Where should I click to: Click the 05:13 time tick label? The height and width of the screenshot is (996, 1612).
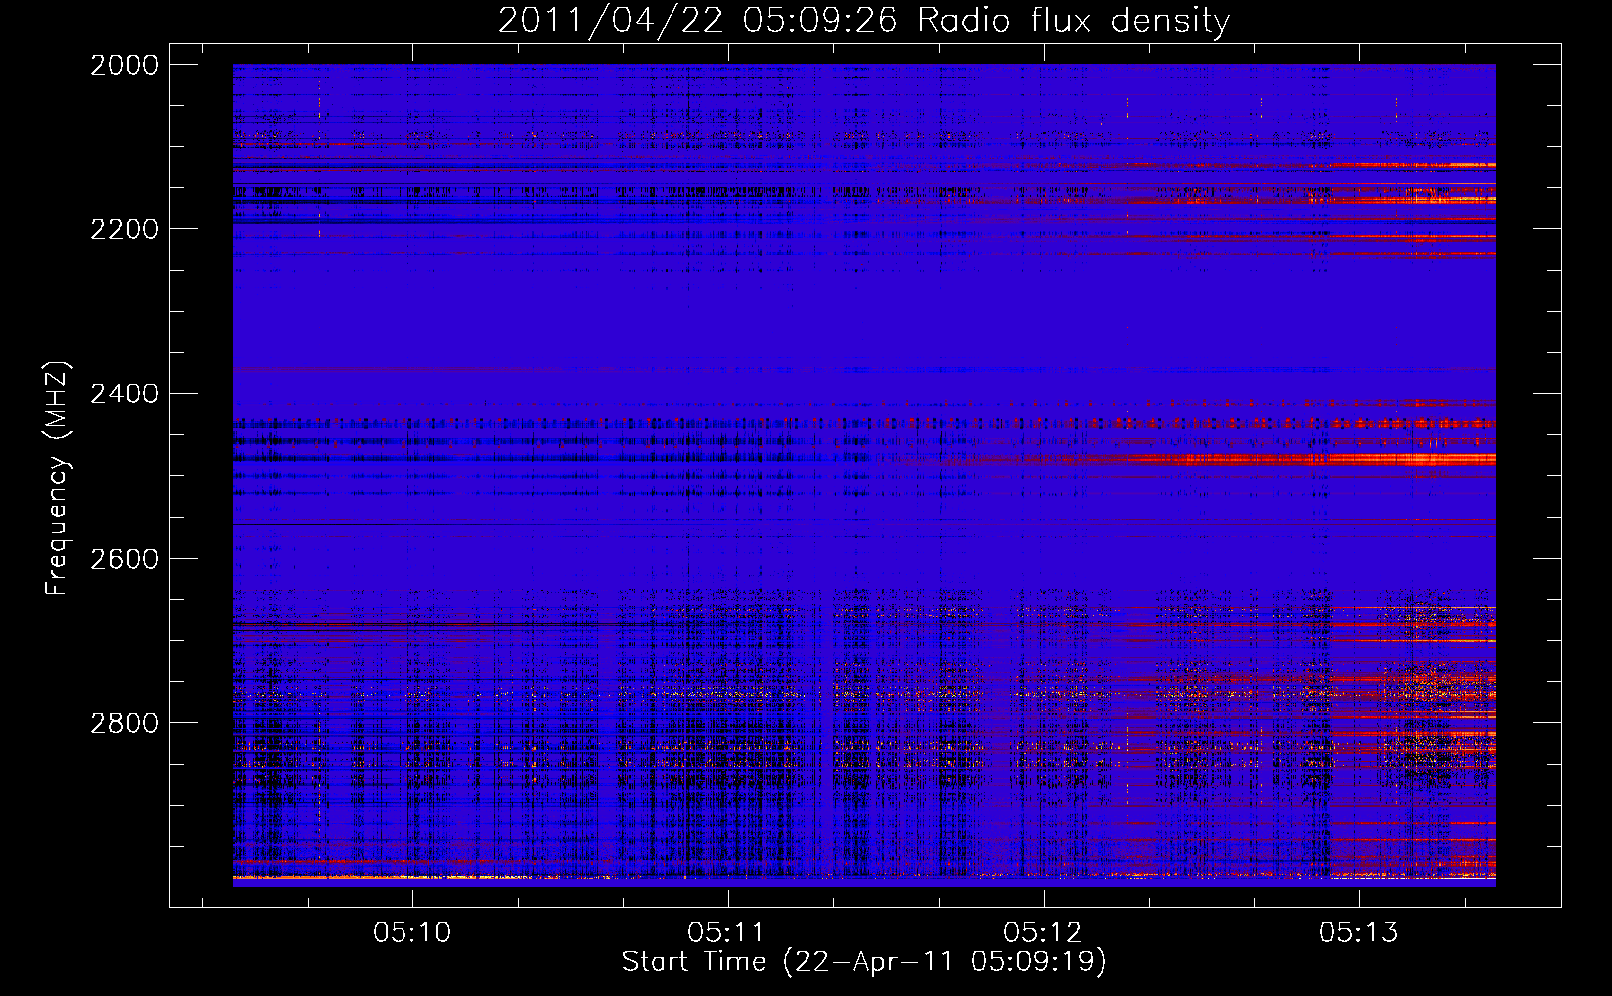(1359, 932)
